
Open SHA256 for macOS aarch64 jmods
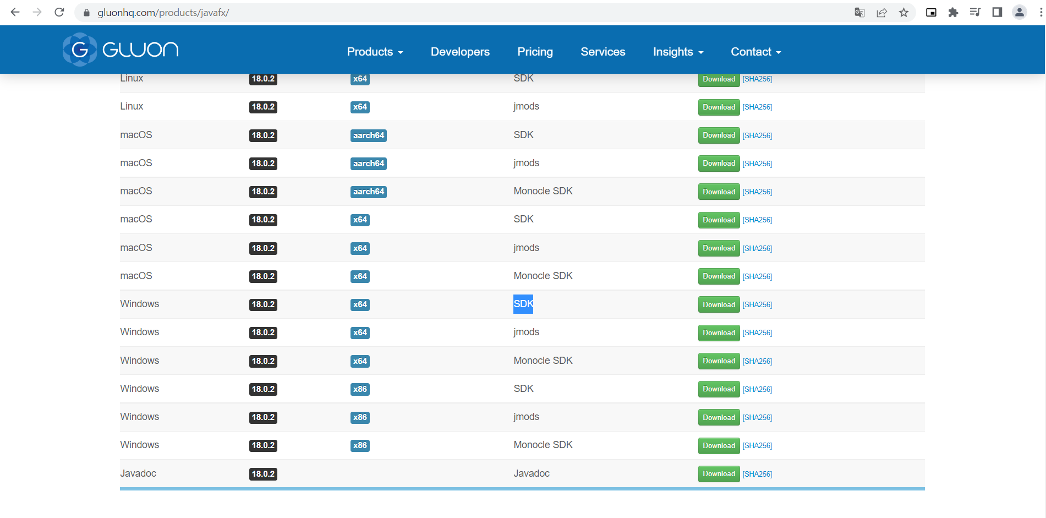coord(757,163)
